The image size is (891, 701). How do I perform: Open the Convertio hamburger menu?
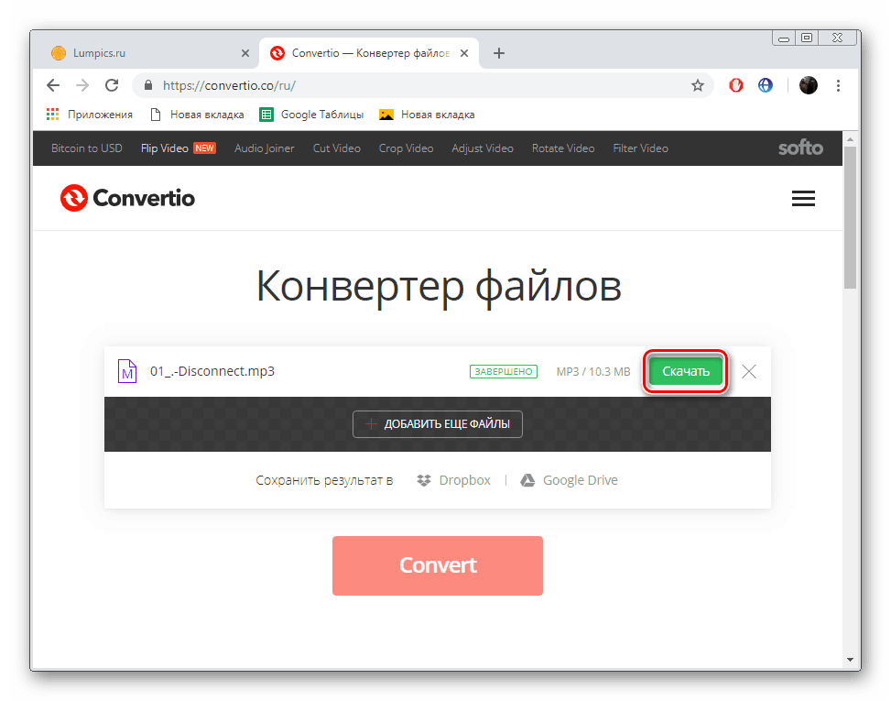coord(803,199)
